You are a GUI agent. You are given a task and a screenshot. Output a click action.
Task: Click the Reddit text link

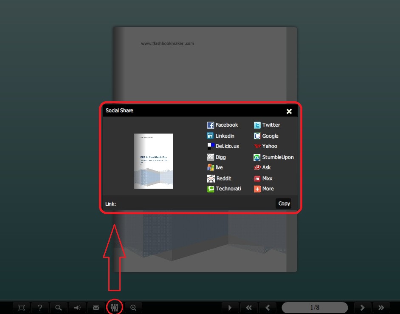click(x=224, y=178)
